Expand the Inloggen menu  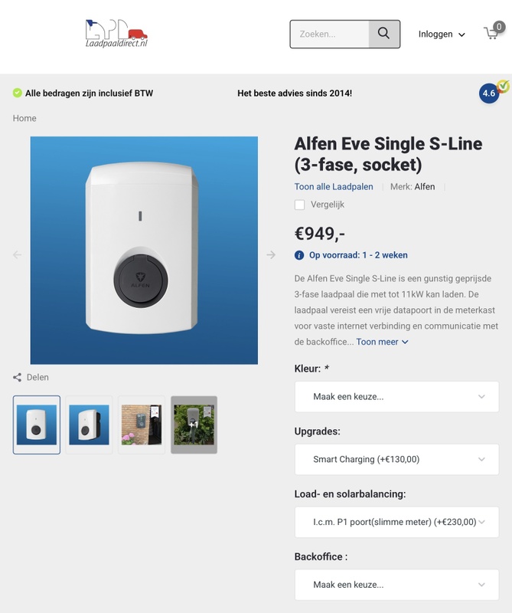442,34
